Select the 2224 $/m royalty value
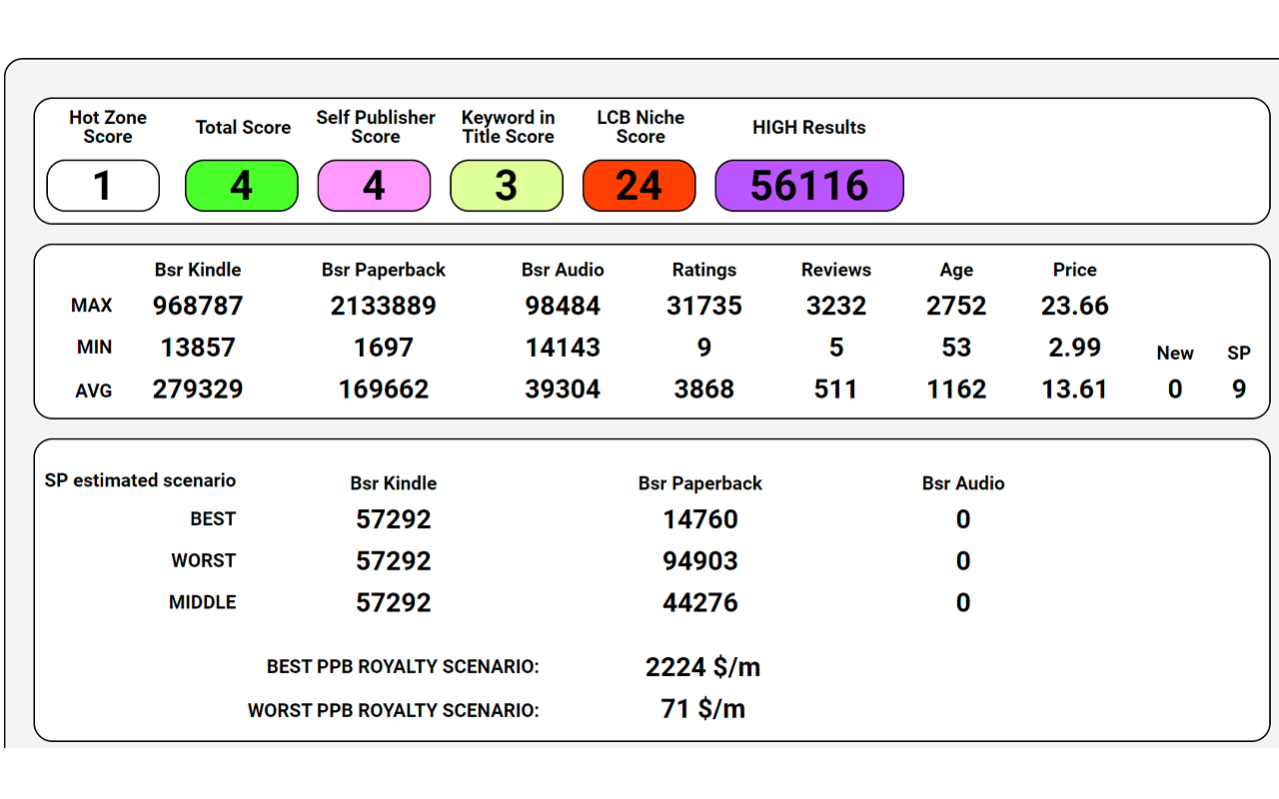This screenshot has height=799, width=1279. (703, 667)
